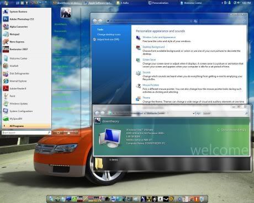The height and width of the screenshot is (203, 254).
Task: Open the shutdown options arrow in Start menu
Action: click(76, 132)
